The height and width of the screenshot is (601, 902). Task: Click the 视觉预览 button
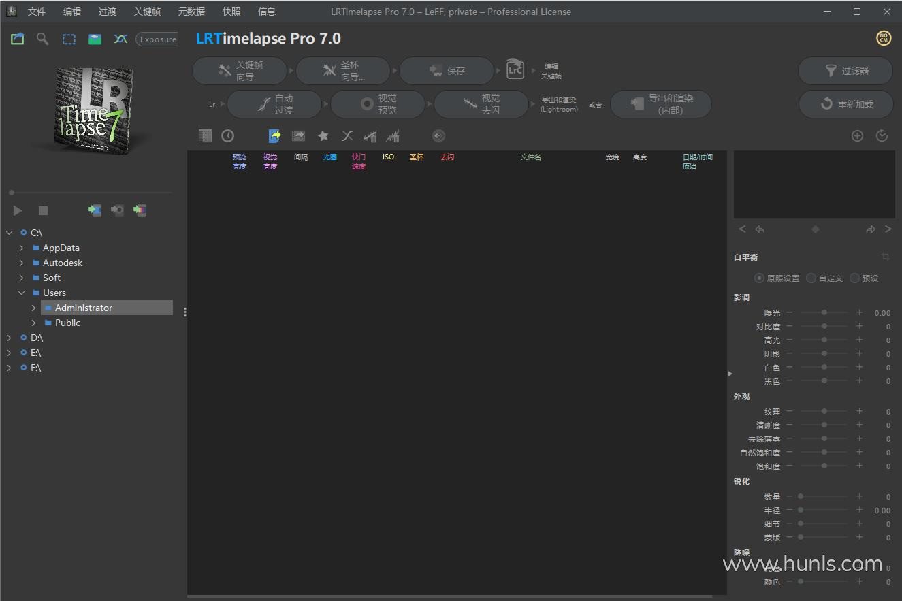[x=378, y=104]
